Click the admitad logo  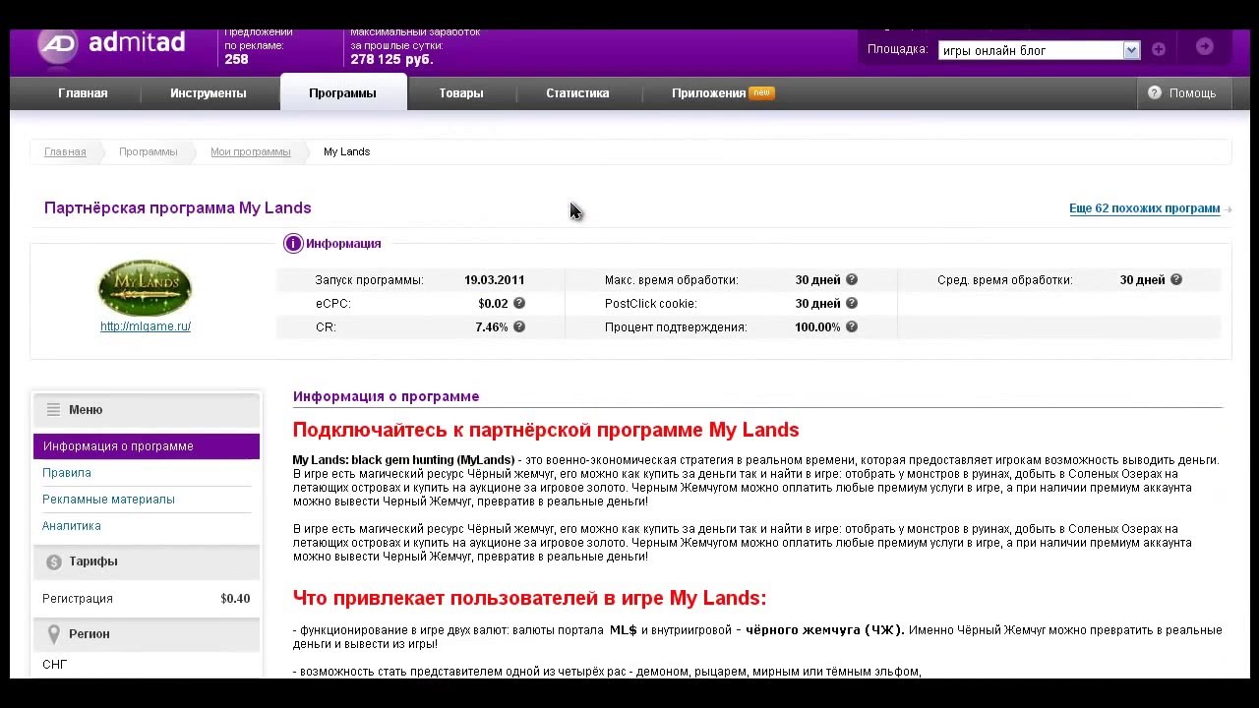click(x=111, y=45)
